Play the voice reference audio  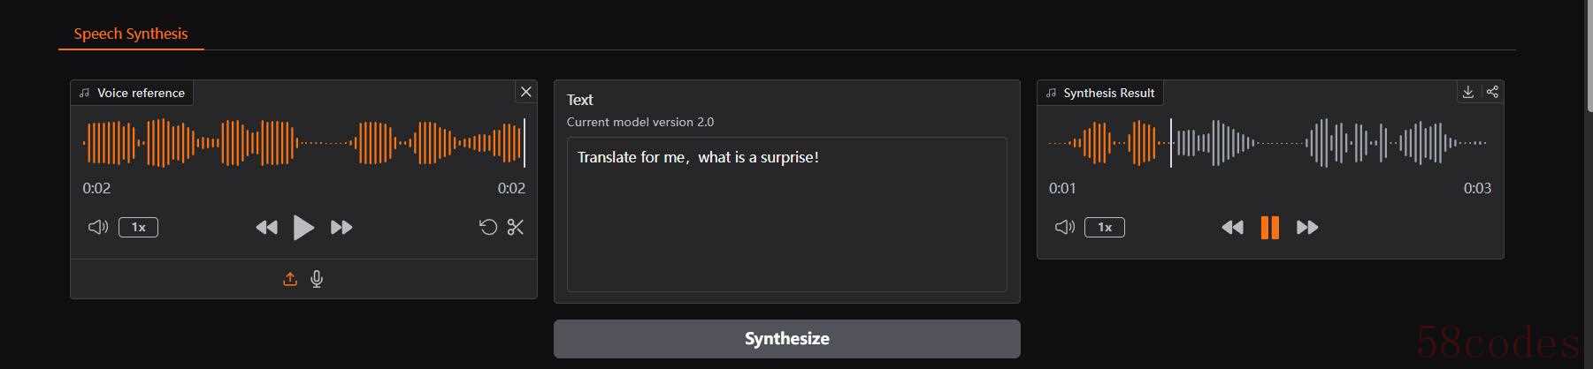303,228
